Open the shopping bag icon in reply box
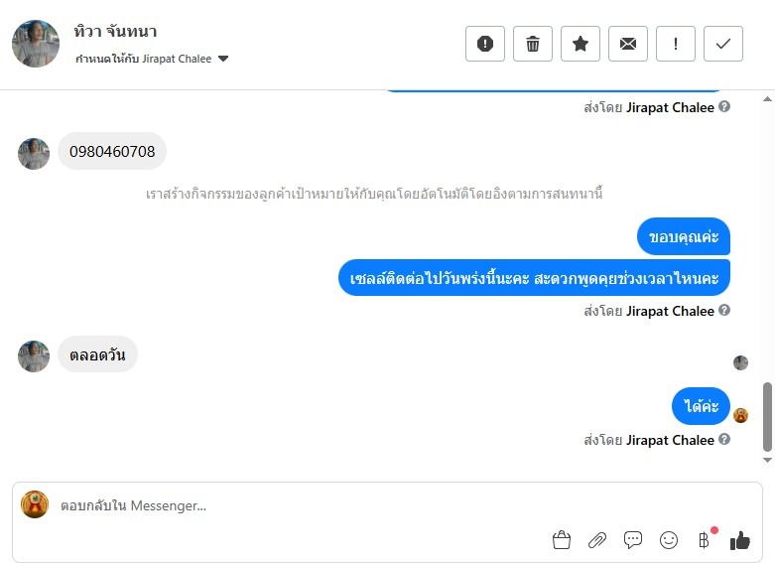This screenshot has width=775, height=563. (x=562, y=540)
